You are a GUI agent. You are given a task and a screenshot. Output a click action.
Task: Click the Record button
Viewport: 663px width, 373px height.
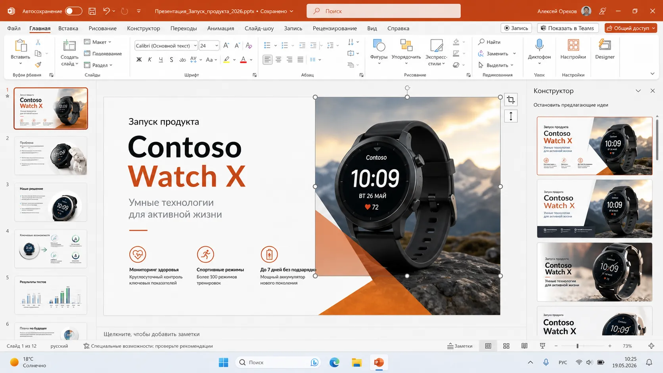pos(516,28)
